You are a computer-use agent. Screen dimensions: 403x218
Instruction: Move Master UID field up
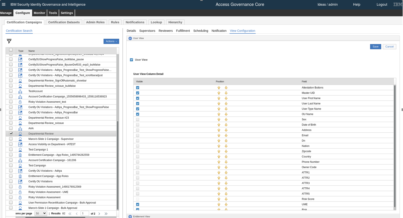219,93
